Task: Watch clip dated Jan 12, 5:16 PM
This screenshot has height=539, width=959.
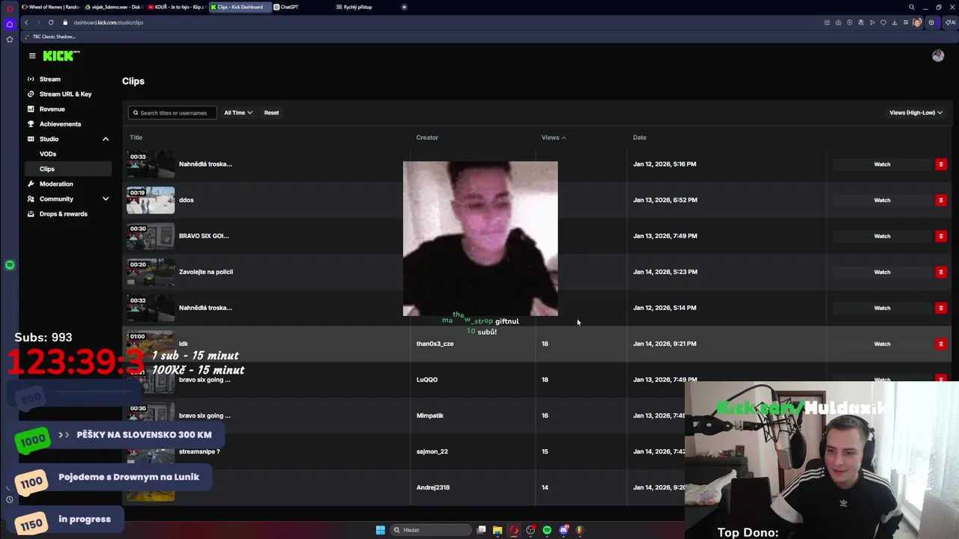Action: [x=882, y=164]
